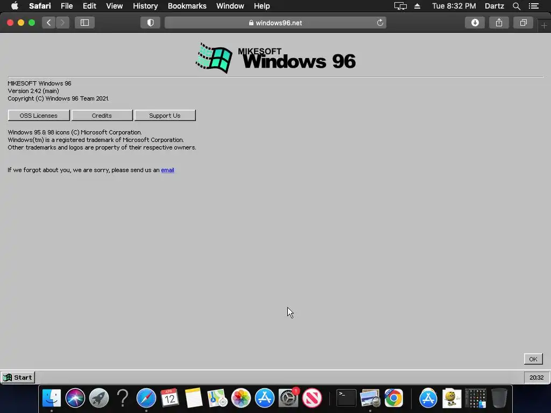Click the Support Us button
Image resolution: width=551 pixels, height=413 pixels.
[165, 115]
